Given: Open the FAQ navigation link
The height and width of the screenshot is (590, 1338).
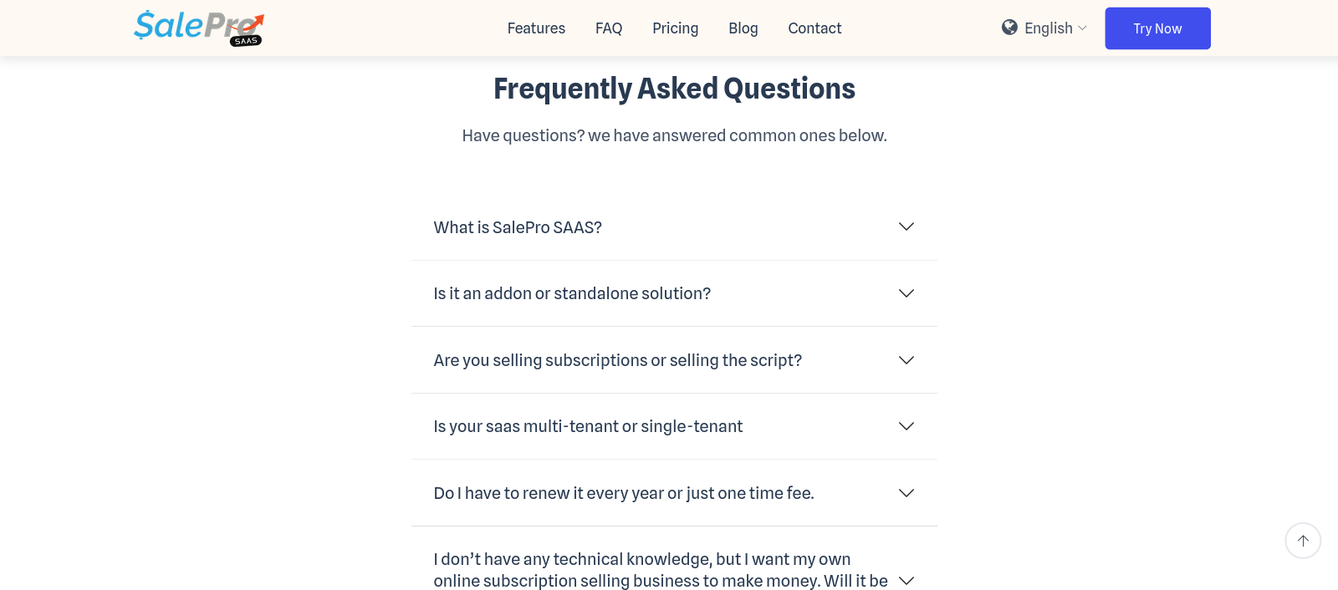Looking at the screenshot, I should pos(609,28).
